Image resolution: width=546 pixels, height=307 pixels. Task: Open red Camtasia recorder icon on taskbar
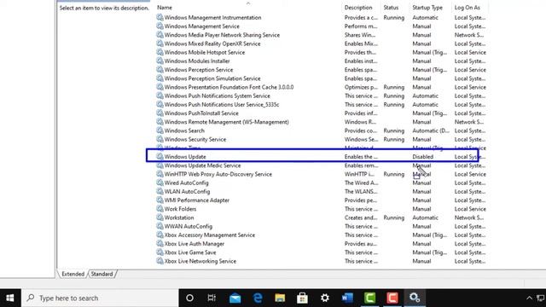point(392,298)
